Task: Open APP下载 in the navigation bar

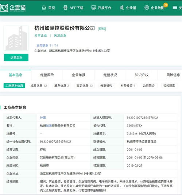Action: 76,8
